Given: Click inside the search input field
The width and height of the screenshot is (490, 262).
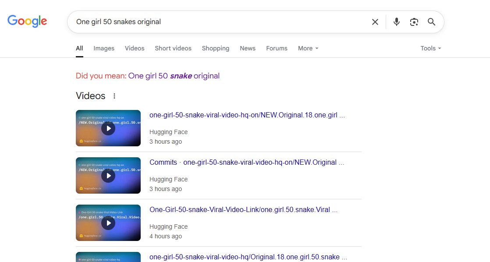Looking at the screenshot, I should tap(219, 22).
